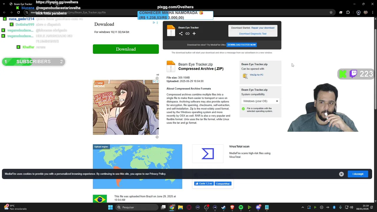Open the Privacy Policy link in cookie banner

click(x=158, y=174)
